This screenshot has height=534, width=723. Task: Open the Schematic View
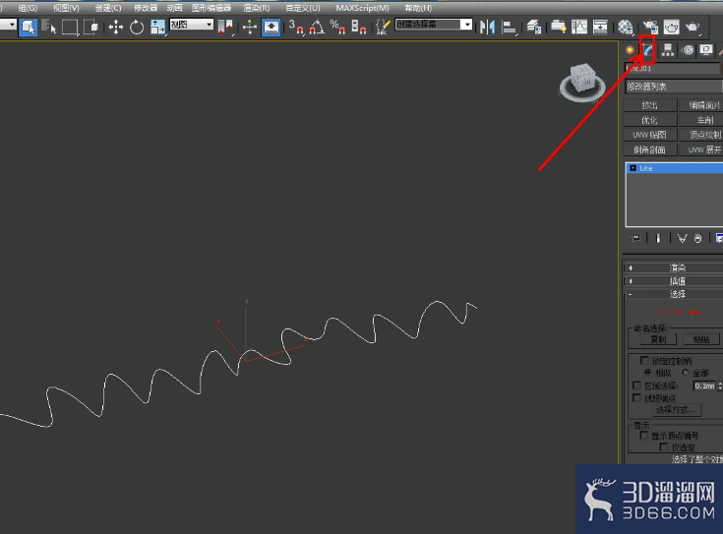coord(600,27)
